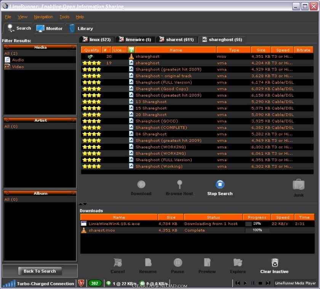
Task: Collapse the Artist filter with its round button
Action: tap(7, 120)
